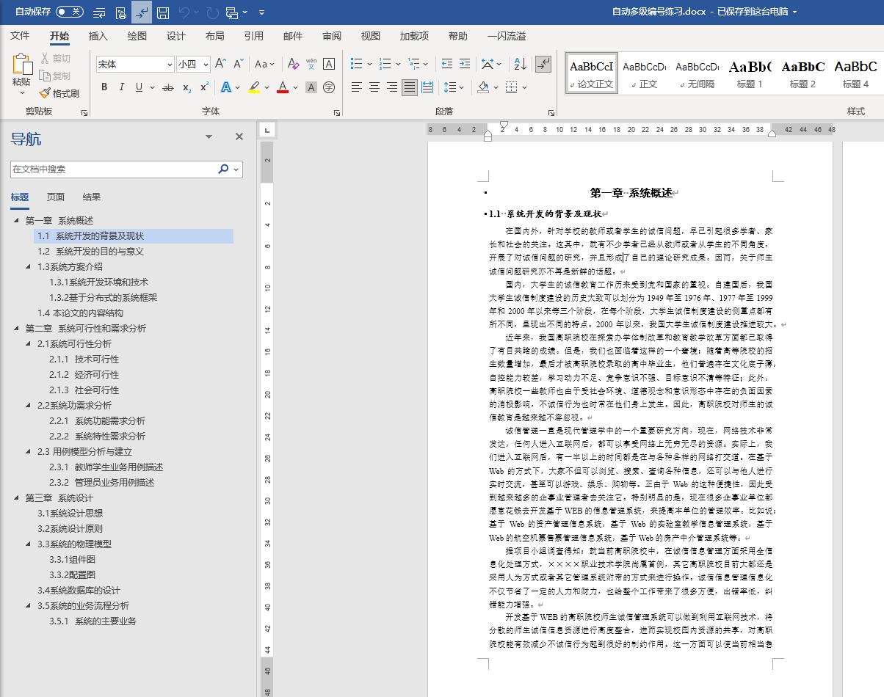The width and height of the screenshot is (884, 697).
Task: Click the increase font size icon
Action: click(220, 64)
